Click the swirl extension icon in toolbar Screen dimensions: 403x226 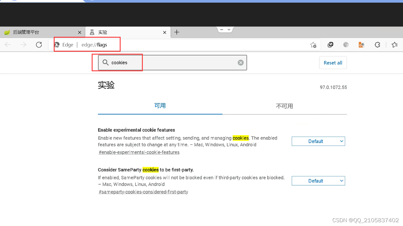click(x=330, y=45)
